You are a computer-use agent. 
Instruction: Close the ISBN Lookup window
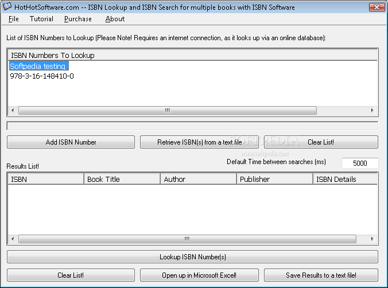tap(377, 7)
